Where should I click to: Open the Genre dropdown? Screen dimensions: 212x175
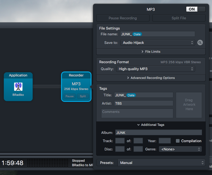coord(180,149)
